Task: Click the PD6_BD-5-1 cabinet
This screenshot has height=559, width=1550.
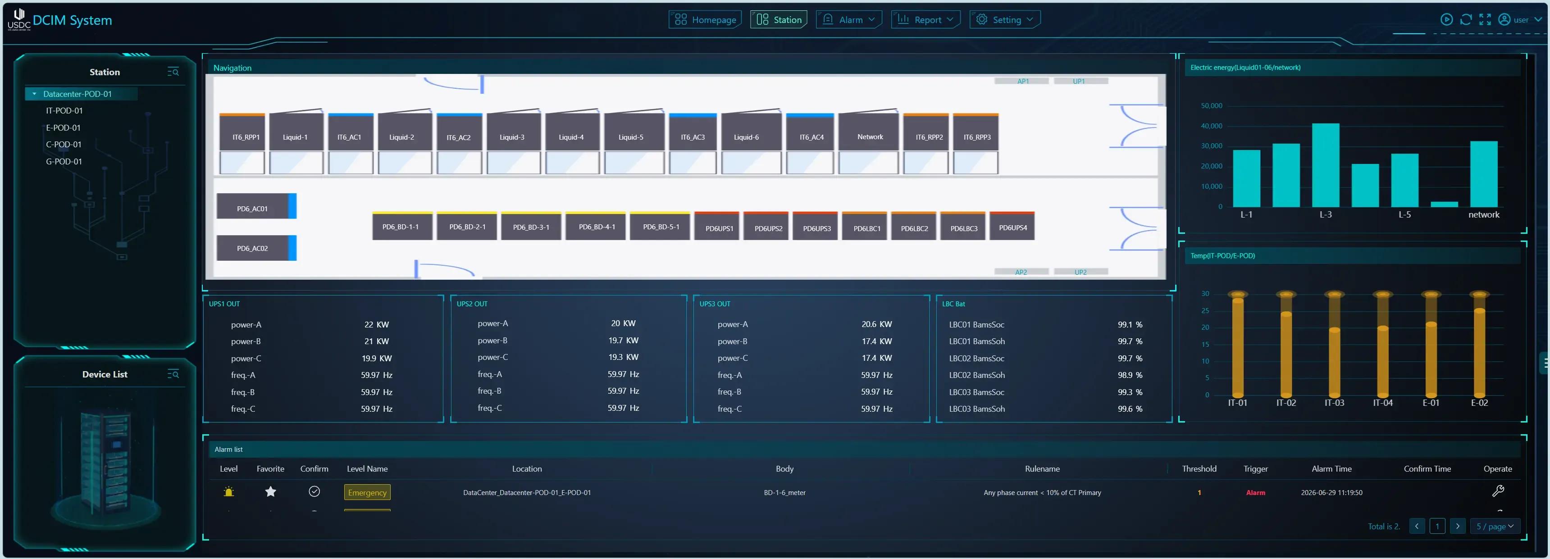Action: (x=660, y=226)
